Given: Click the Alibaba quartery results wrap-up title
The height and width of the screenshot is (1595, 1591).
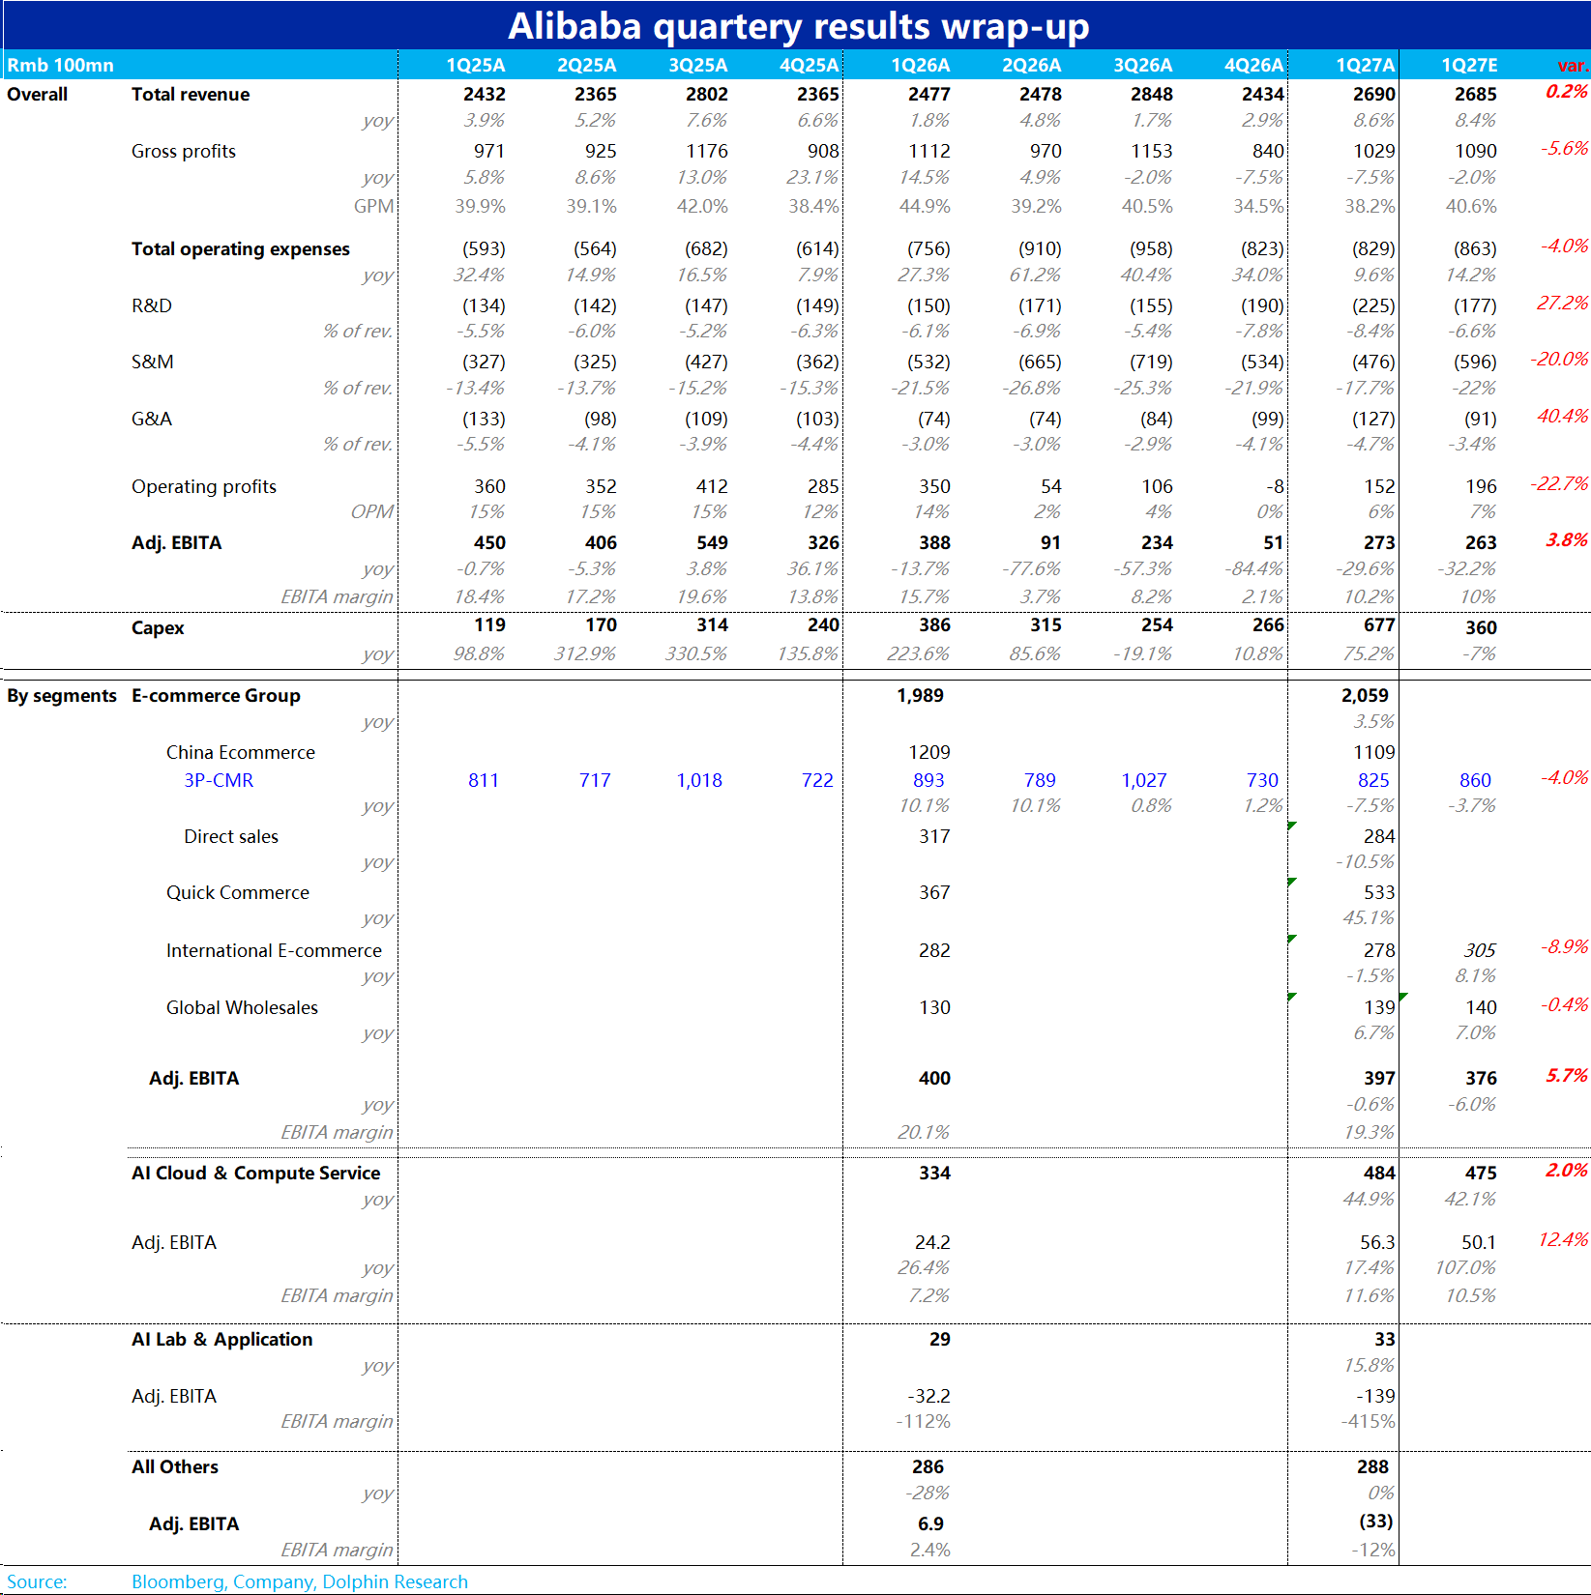Looking at the screenshot, I should point(798,26).
